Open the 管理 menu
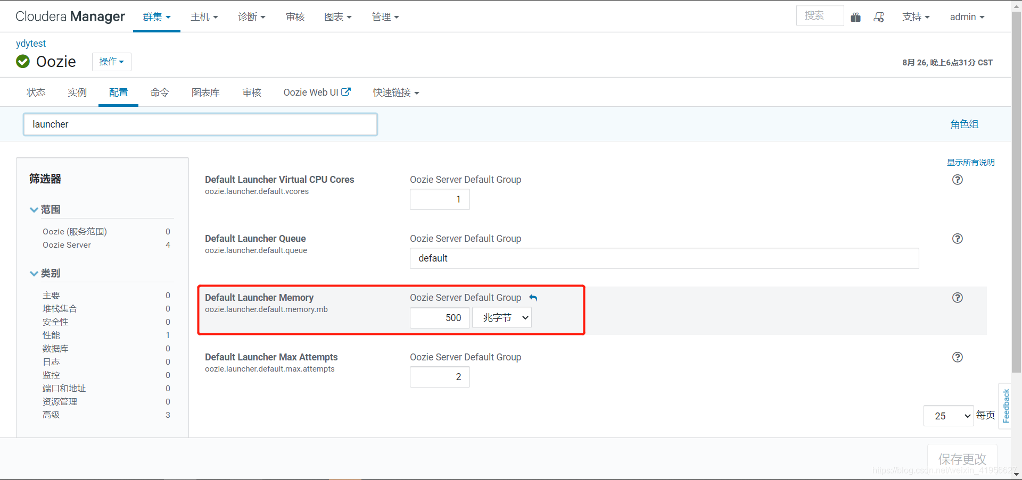This screenshot has height=480, width=1022. [385, 17]
